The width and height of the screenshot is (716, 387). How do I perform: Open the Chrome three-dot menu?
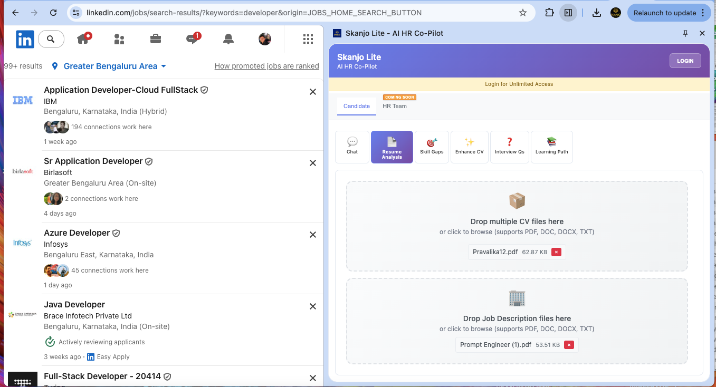tap(703, 13)
